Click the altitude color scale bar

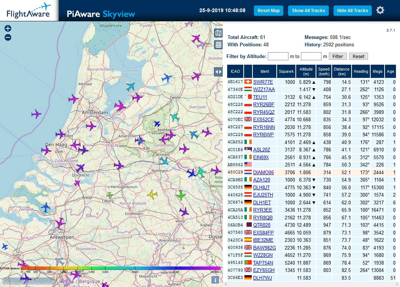(x=121, y=268)
